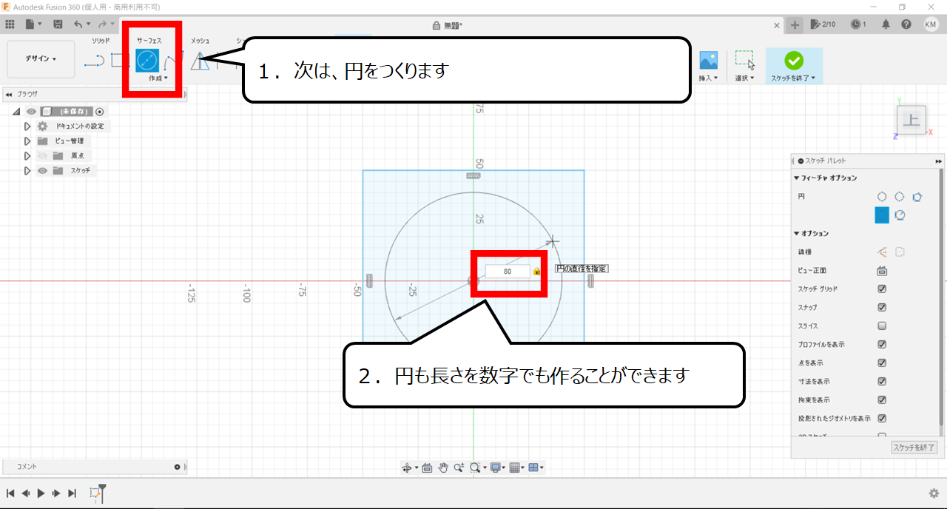Viewport: 947px width, 509px height.
Task: Toggle the 線種 construction line icon
Action: point(882,252)
